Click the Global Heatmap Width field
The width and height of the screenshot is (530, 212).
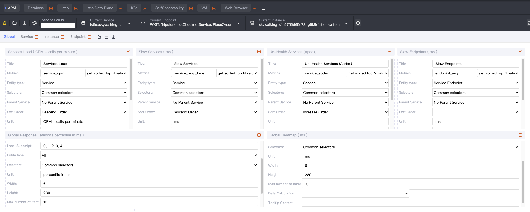click(x=410, y=166)
